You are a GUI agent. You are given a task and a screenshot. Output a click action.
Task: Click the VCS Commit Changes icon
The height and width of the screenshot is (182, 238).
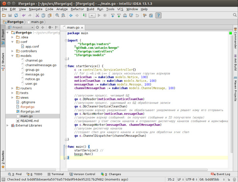120,16
